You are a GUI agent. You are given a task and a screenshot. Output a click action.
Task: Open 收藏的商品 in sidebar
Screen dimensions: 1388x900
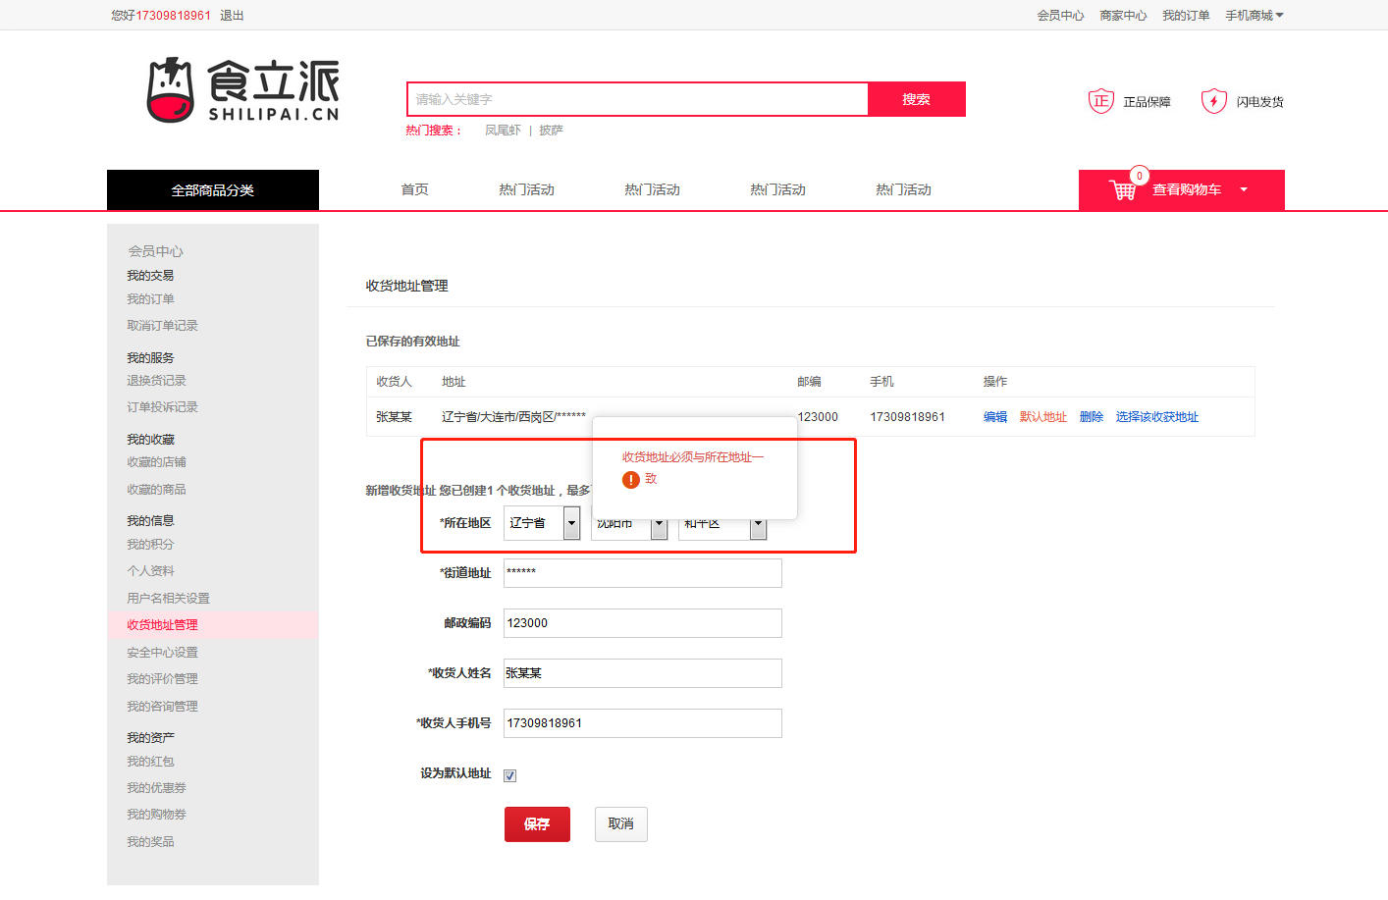click(156, 490)
